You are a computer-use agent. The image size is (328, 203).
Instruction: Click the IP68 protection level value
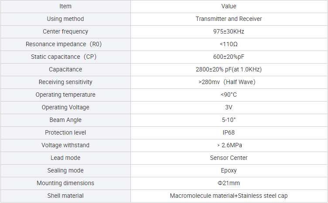(229, 132)
